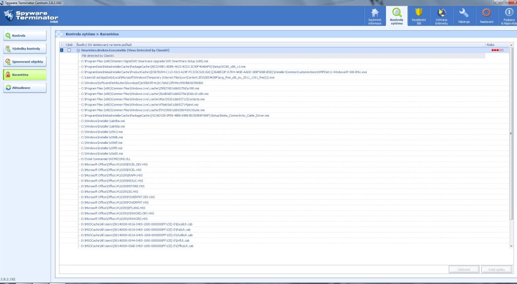Select OIS.HXS row
This screenshot has height=284, width=517.
coord(110,191)
